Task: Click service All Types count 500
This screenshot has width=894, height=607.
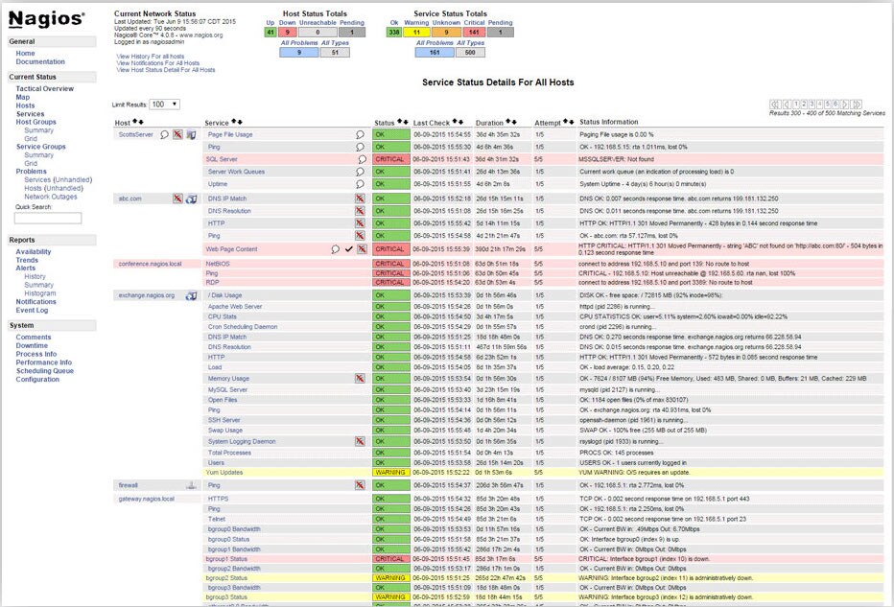Action: tap(470, 53)
